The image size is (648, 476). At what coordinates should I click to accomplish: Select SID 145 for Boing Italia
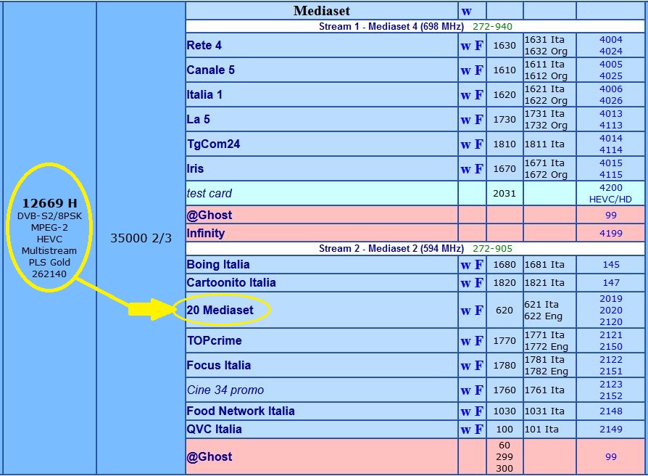[x=611, y=265]
